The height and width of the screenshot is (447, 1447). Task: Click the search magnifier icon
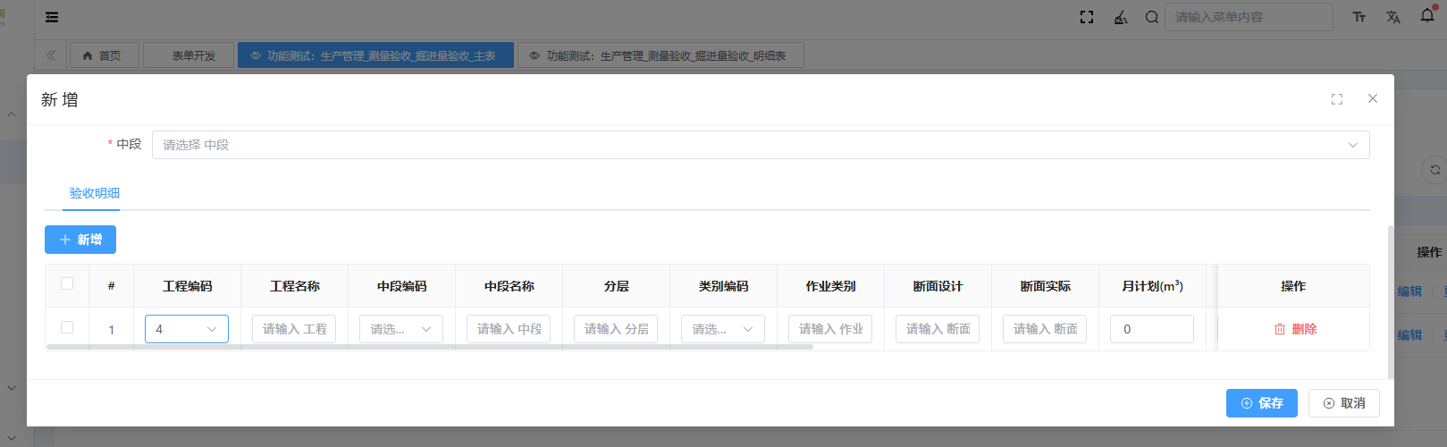[1151, 17]
